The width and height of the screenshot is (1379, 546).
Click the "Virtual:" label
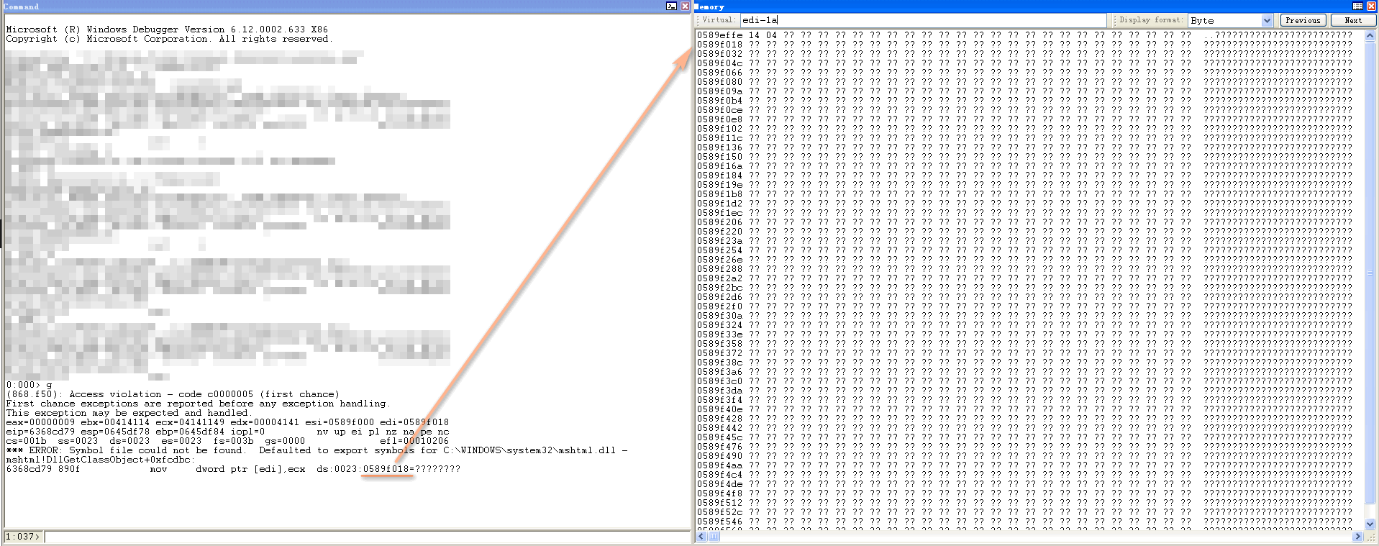click(719, 20)
